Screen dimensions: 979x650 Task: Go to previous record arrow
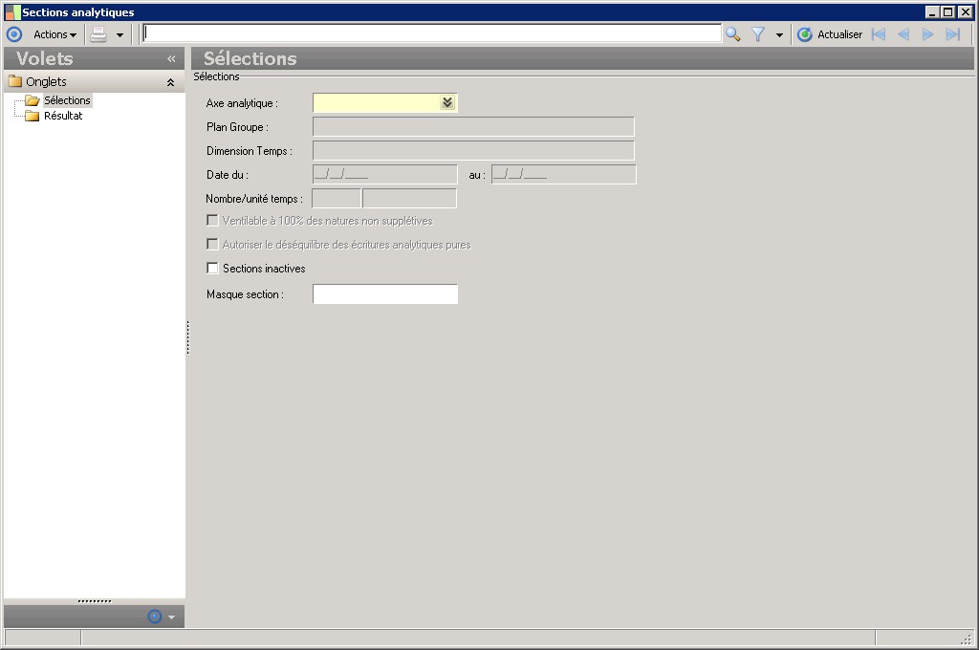point(903,34)
